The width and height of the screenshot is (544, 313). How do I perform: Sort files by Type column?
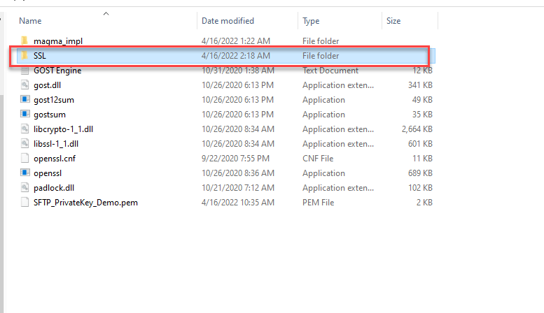point(311,21)
